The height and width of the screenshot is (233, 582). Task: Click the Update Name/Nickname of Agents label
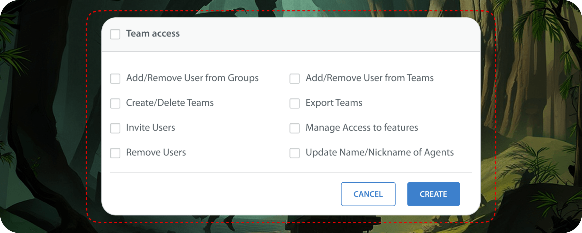[380, 153]
